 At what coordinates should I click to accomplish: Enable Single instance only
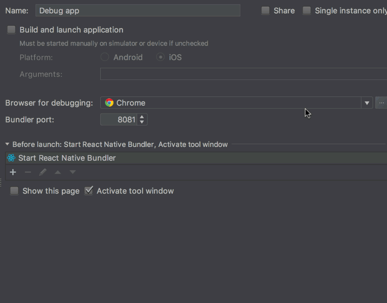tap(306, 11)
